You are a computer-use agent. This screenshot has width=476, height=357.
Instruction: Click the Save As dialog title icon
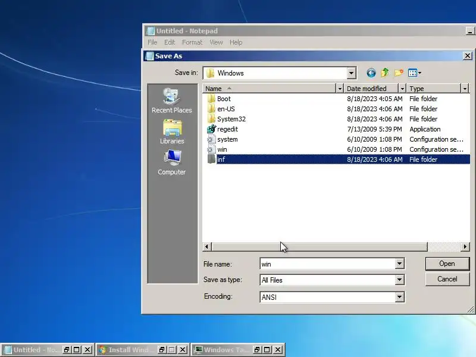coord(150,56)
